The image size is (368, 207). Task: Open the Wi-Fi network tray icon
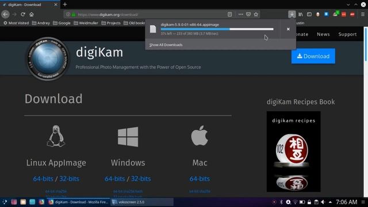295,202
